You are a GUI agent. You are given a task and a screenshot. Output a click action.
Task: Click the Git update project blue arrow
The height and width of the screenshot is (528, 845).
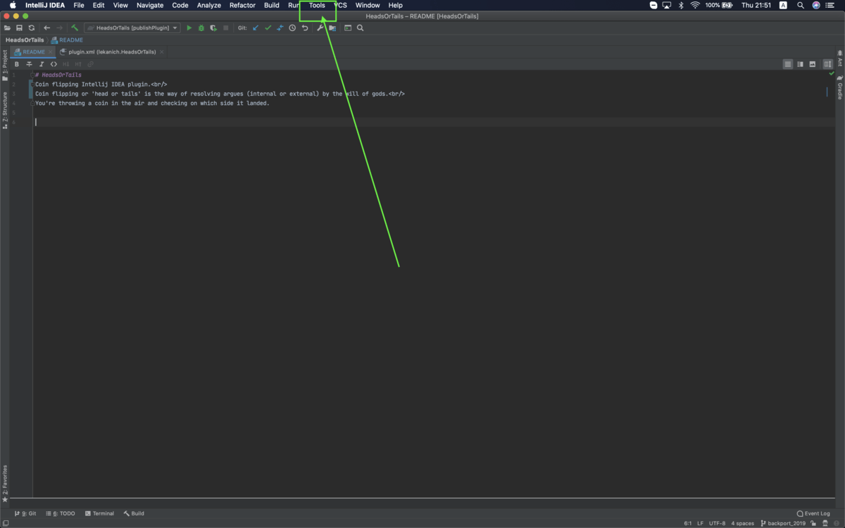click(x=256, y=27)
